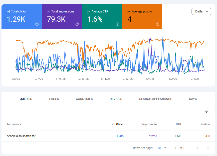
Task: Select the Queries tab
Action: click(x=26, y=99)
